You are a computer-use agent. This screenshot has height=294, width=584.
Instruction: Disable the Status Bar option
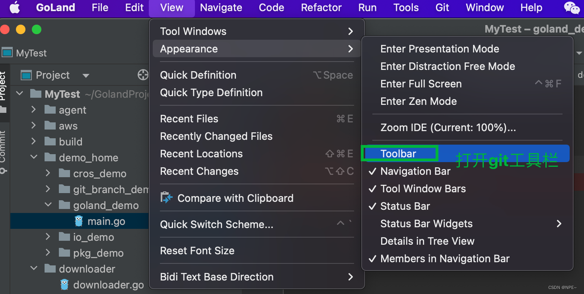(405, 206)
